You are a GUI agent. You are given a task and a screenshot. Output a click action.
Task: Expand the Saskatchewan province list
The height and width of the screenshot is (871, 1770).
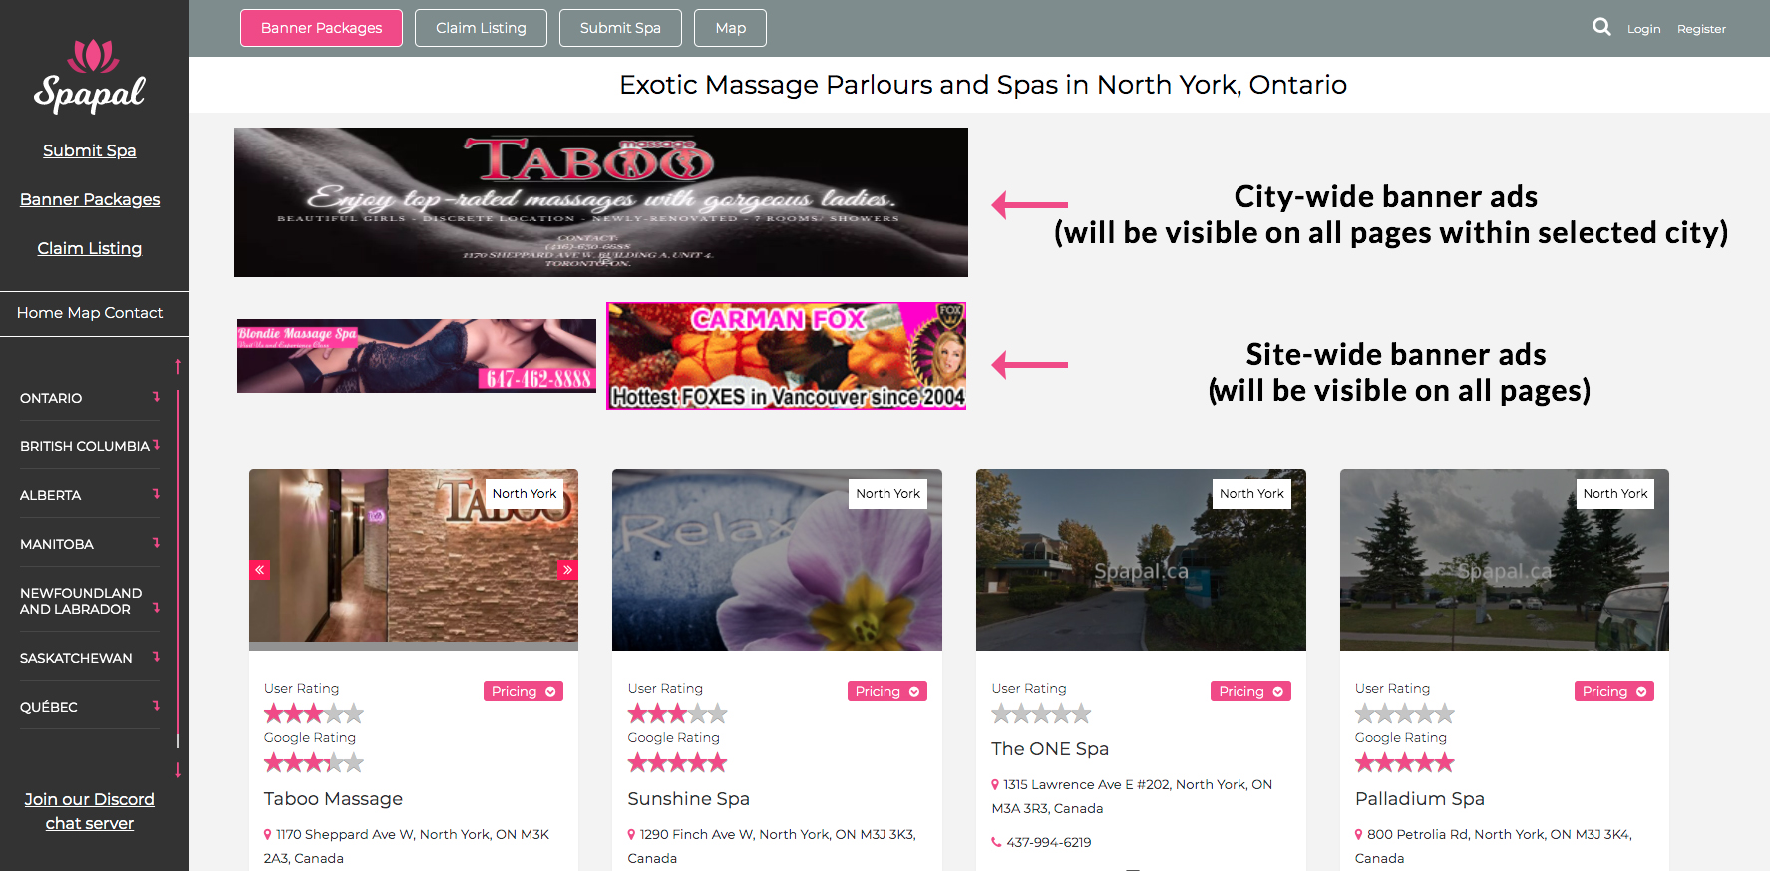click(x=156, y=657)
